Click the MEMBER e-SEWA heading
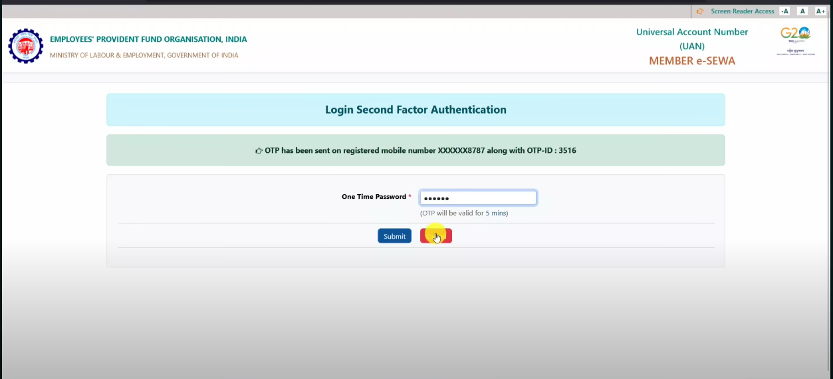This screenshot has height=379, width=833. tap(692, 61)
